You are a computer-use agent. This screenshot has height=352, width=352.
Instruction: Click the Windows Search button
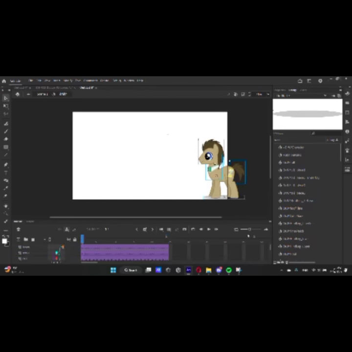(131, 270)
